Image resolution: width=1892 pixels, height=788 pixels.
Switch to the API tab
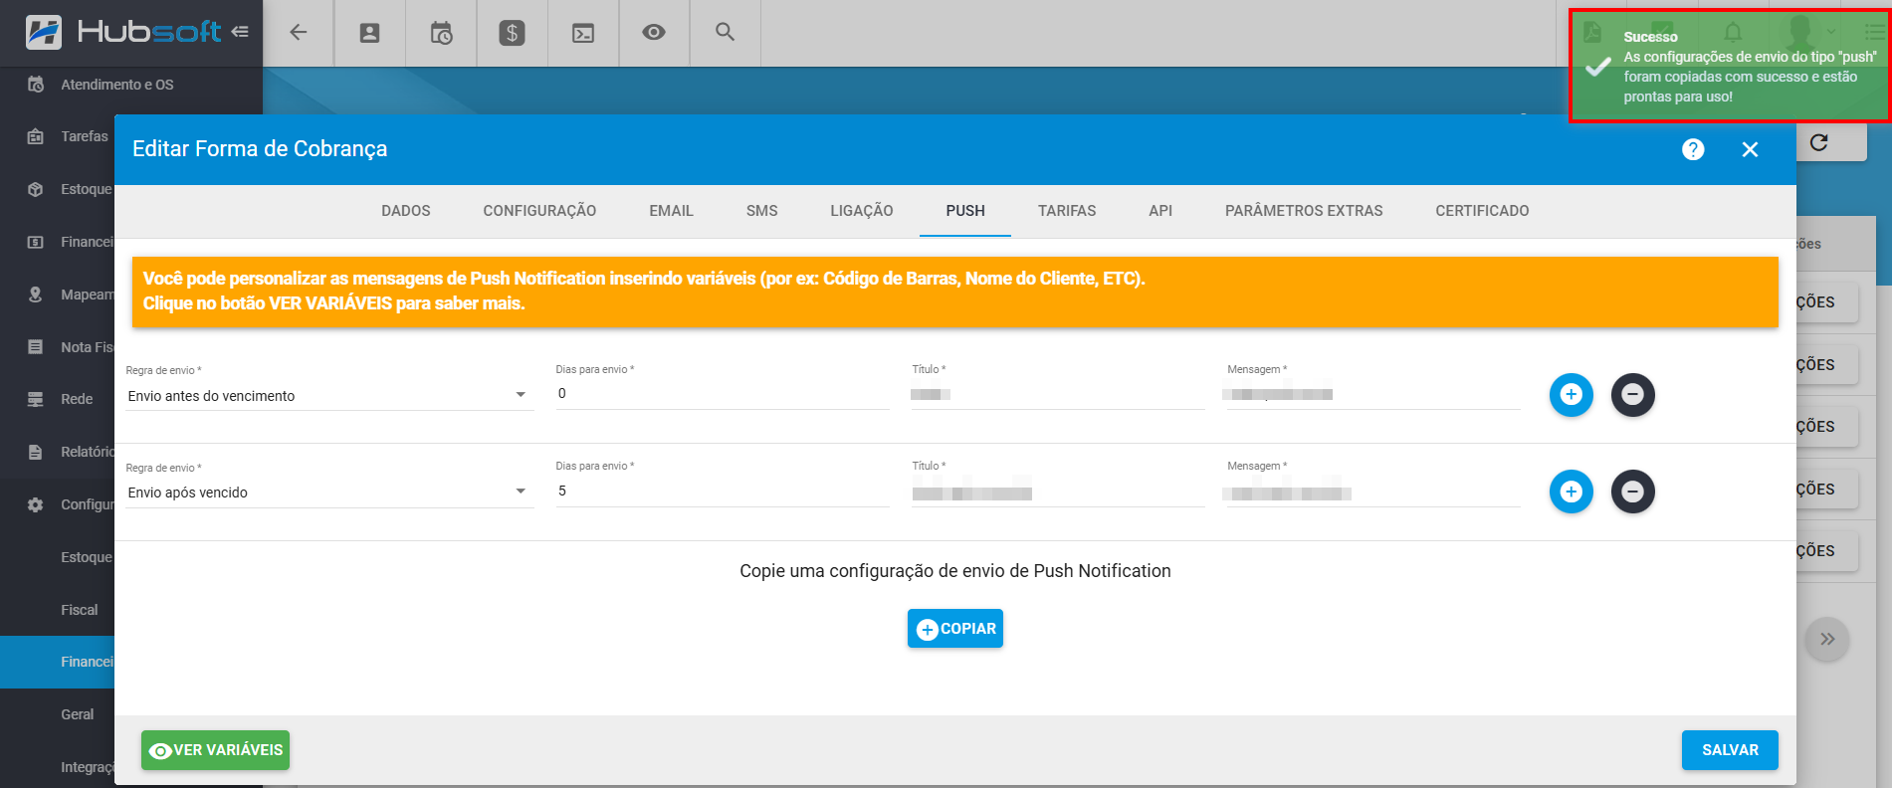[1160, 211]
